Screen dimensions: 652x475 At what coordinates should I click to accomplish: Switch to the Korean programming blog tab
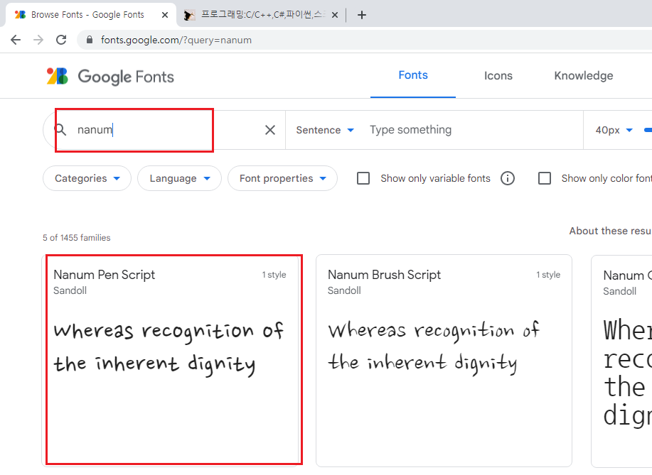[261, 15]
